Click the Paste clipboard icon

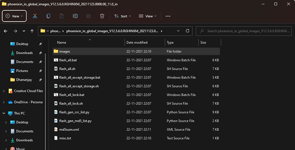point(62,16)
